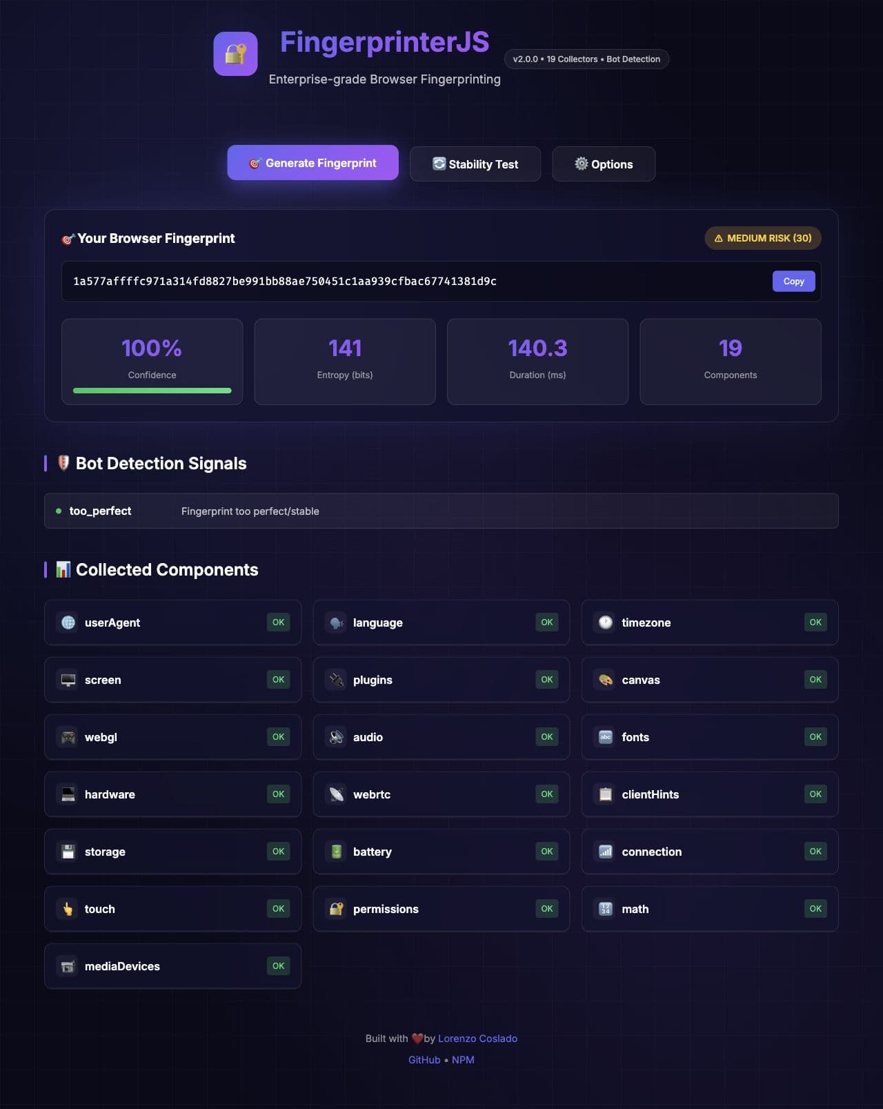883x1109 pixels.
Task: Click the OK status on mediaDevices
Action: point(279,966)
